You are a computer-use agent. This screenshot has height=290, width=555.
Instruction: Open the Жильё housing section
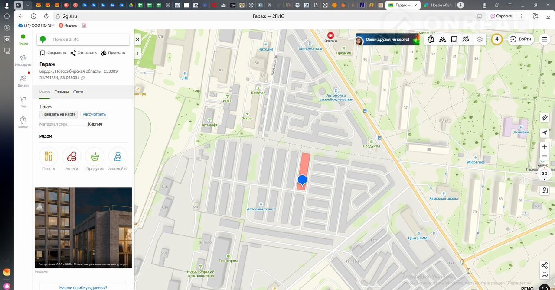click(23, 122)
